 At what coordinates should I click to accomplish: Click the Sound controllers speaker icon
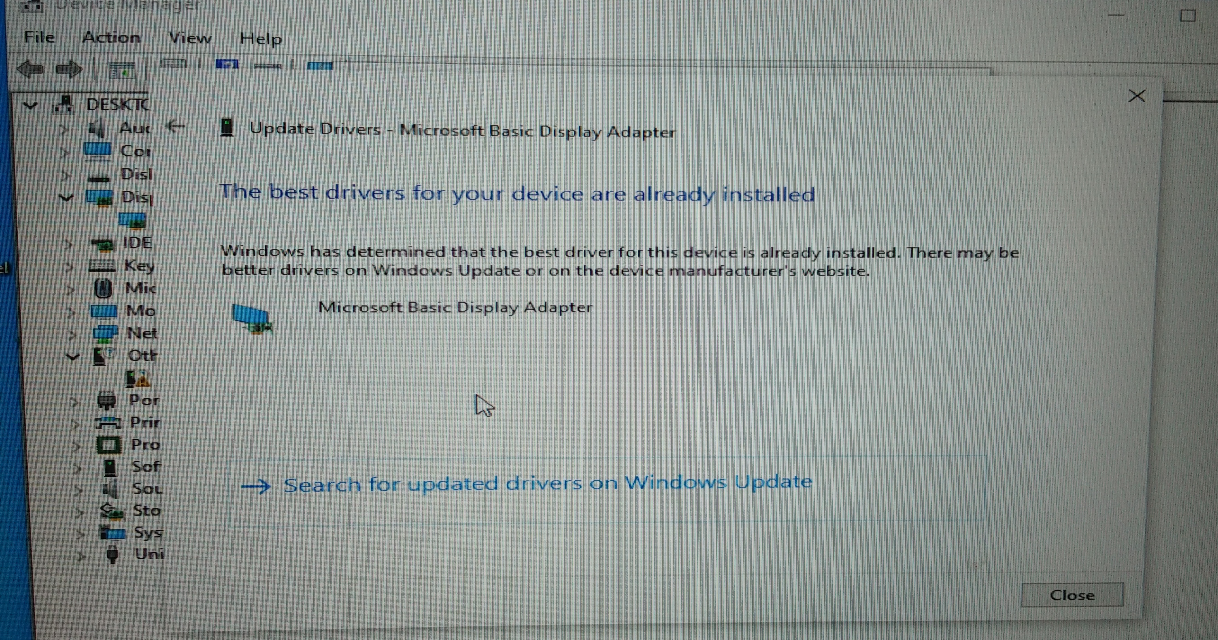click(110, 489)
